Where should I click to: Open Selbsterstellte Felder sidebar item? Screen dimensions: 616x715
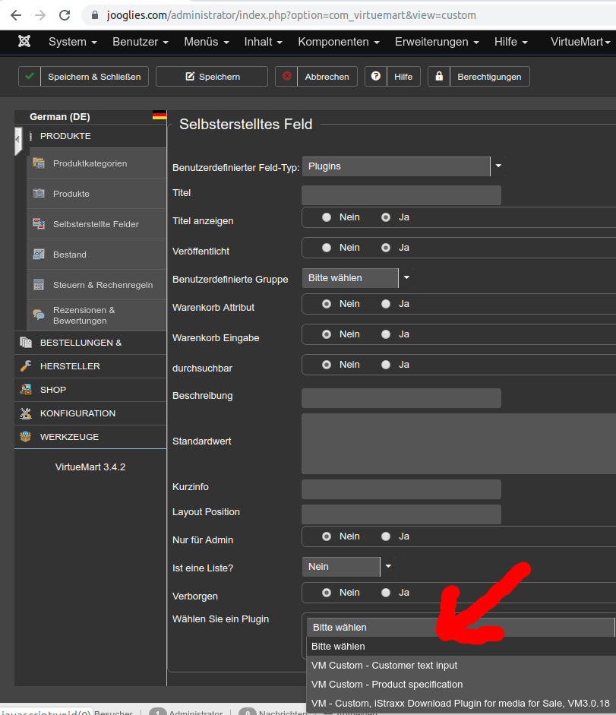click(96, 224)
